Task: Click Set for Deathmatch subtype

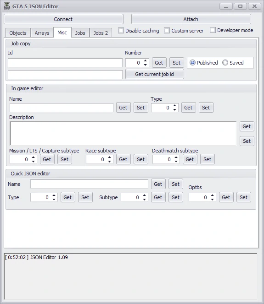Action: pyautogui.click(x=207, y=159)
